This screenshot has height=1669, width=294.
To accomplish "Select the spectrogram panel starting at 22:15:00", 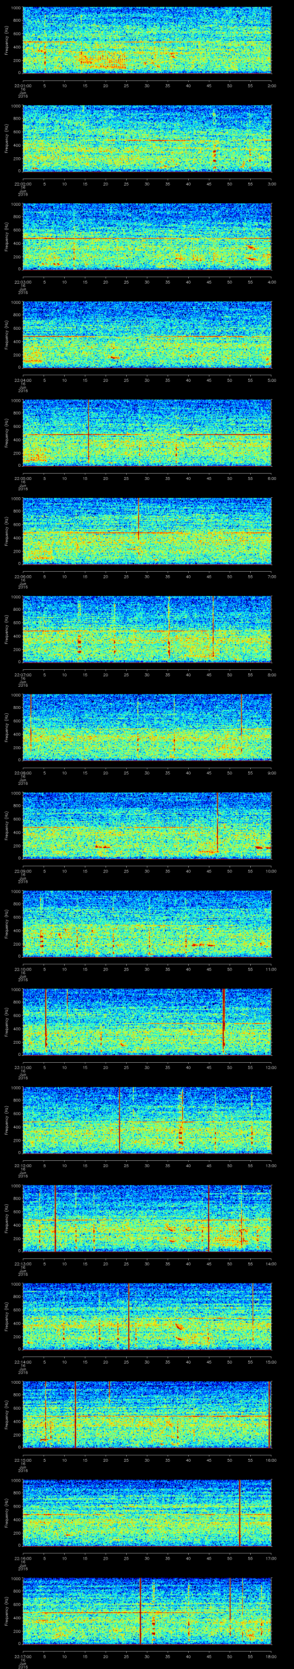I will [147, 1414].
